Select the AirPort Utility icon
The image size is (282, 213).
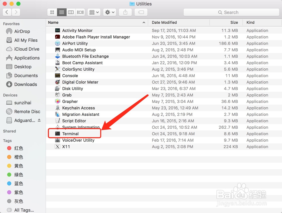(x=58, y=43)
